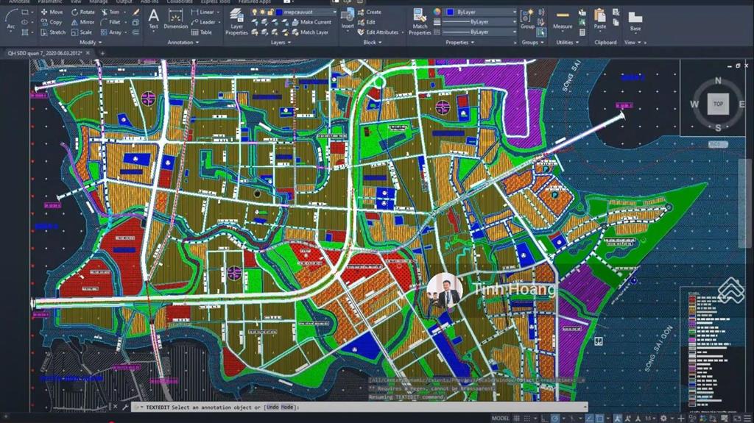Toggle polar tracking in status bar

[555, 418]
